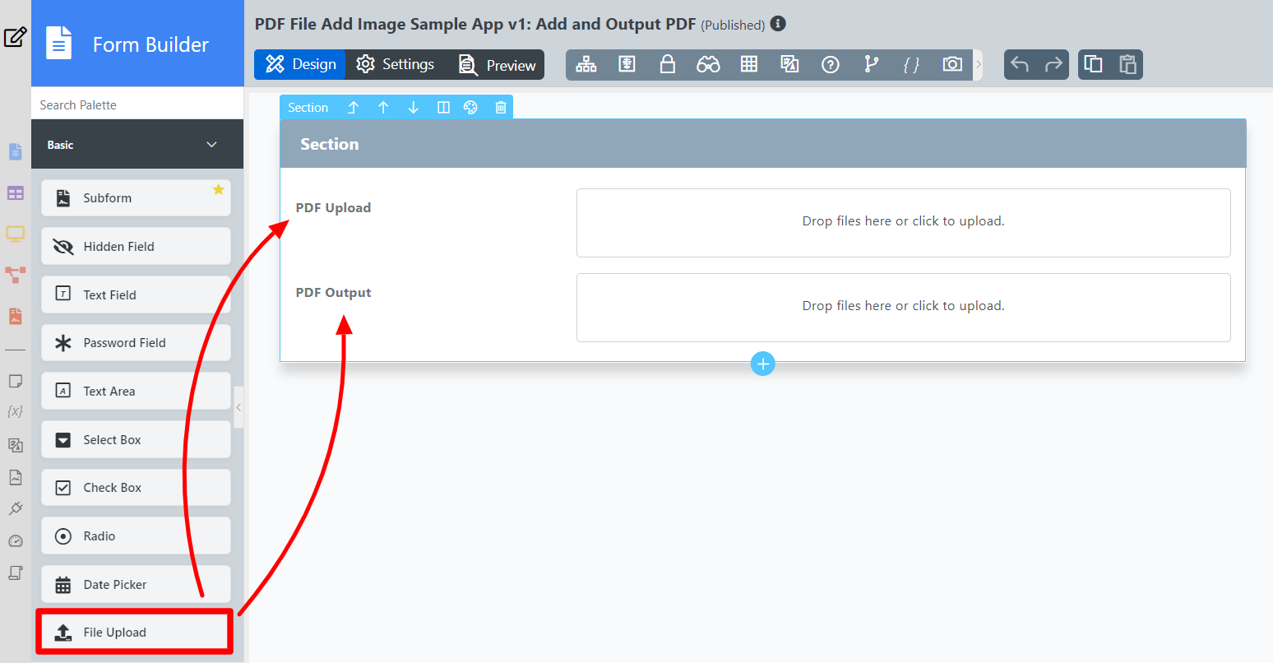Move the Section down
The image size is (1273, 663).
(414, 108)
